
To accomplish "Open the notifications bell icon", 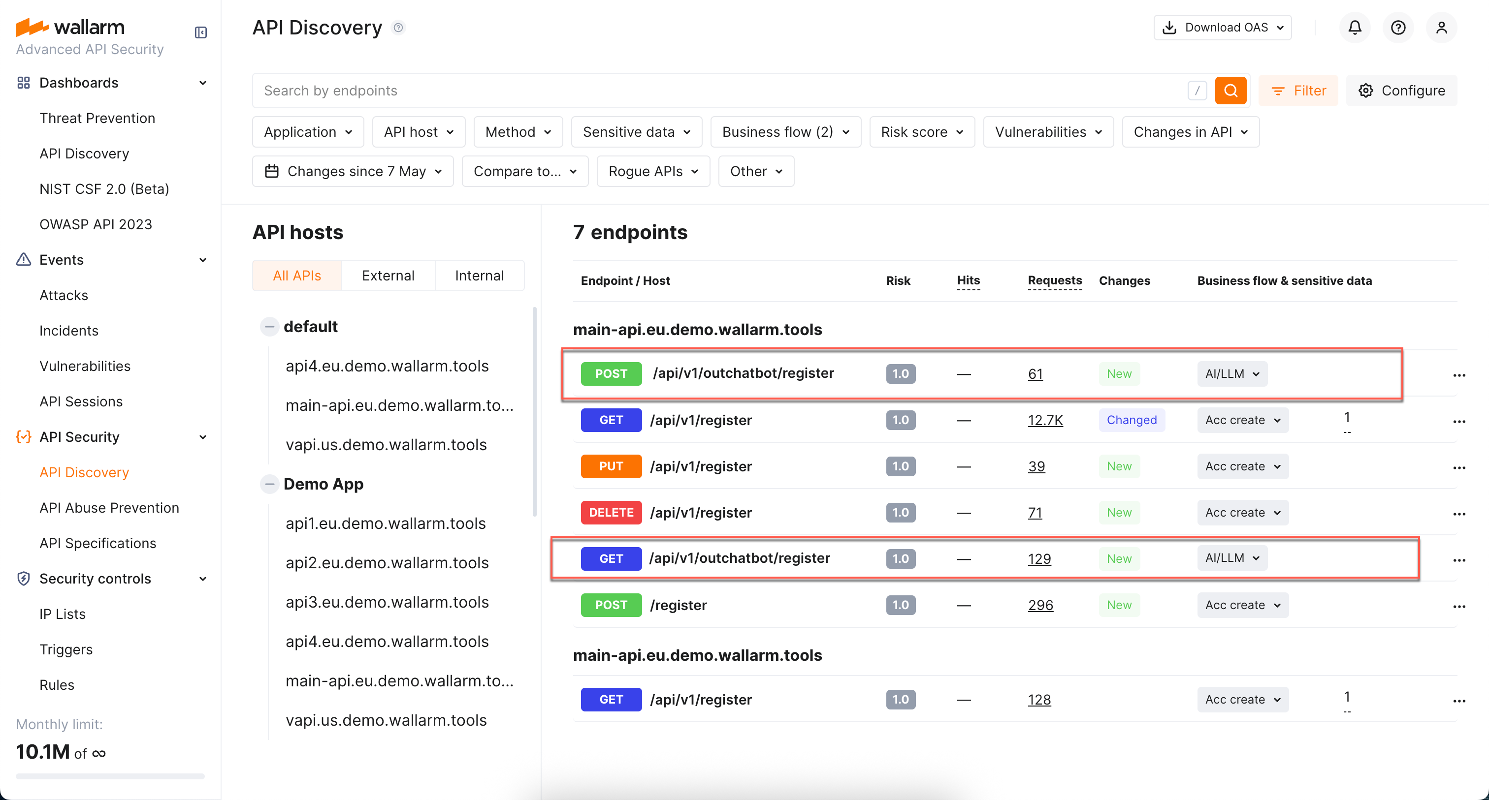I will [1354, 27].
